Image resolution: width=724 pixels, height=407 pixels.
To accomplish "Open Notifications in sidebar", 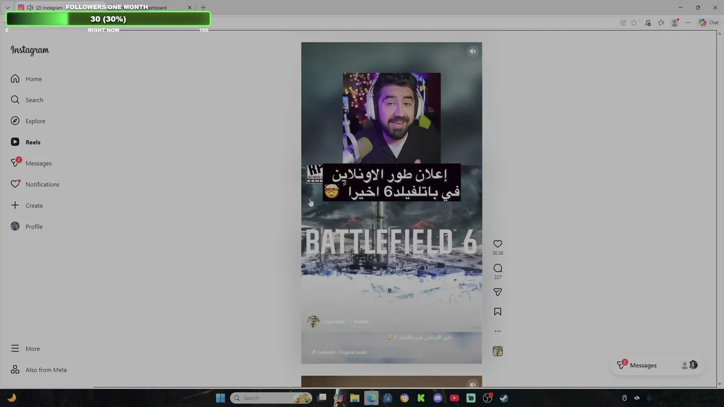I will [x=35, y=184].
